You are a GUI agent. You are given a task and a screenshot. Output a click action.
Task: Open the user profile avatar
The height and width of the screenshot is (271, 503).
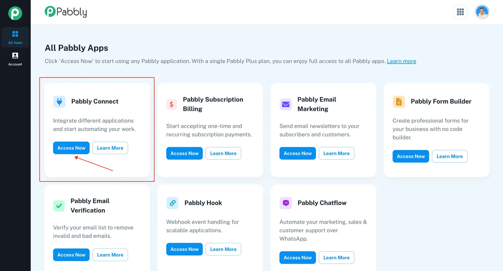pyautogui.click(x=482, y=12)
